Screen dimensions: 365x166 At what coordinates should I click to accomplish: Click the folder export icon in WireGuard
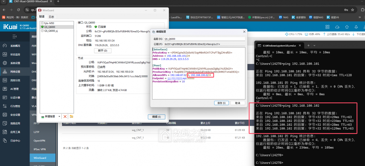point(71,116)
